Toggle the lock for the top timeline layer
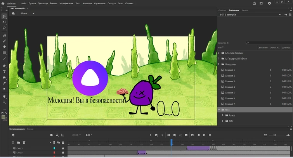The image size is (293, 158). click(64, 148)
